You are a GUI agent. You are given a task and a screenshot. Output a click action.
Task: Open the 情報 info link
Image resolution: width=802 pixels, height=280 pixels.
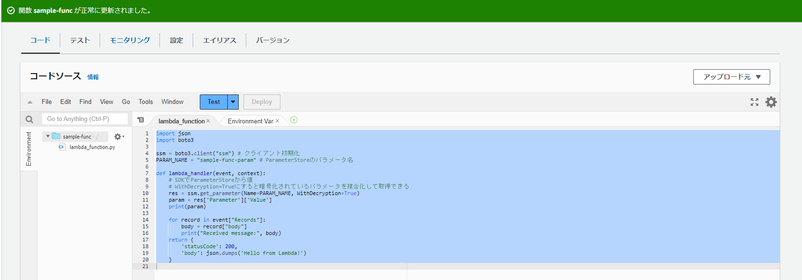click(x=93, y=77)
